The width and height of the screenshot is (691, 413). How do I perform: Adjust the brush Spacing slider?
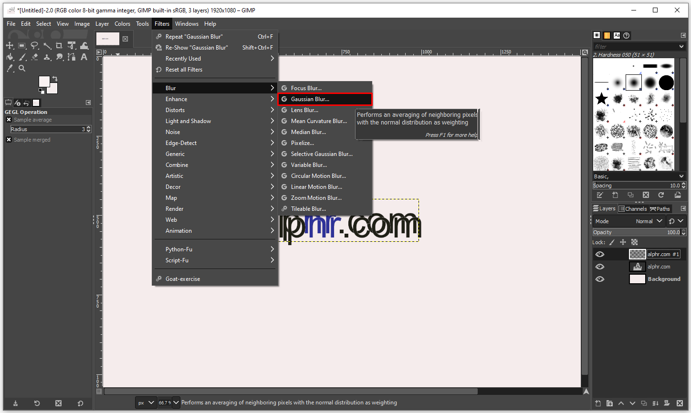(x=639, y=186)
